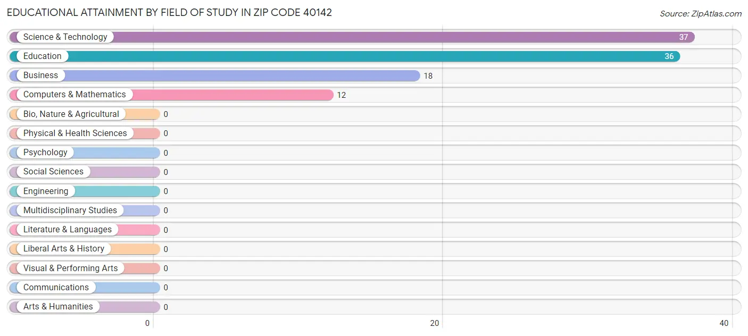Select the Visual & Performing Arts label
748x336 pixels.
coord(71,268)
